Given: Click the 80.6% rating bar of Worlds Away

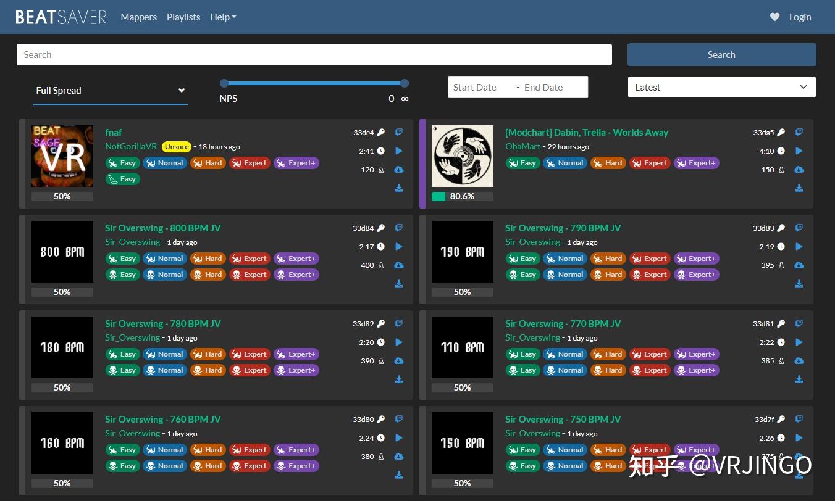Looking at the screenshot, I should (x=463, y=196).
